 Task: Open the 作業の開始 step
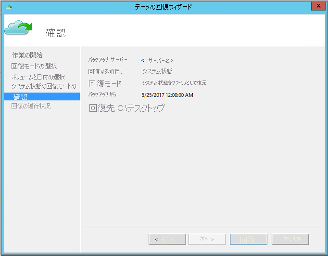(27, 55)
